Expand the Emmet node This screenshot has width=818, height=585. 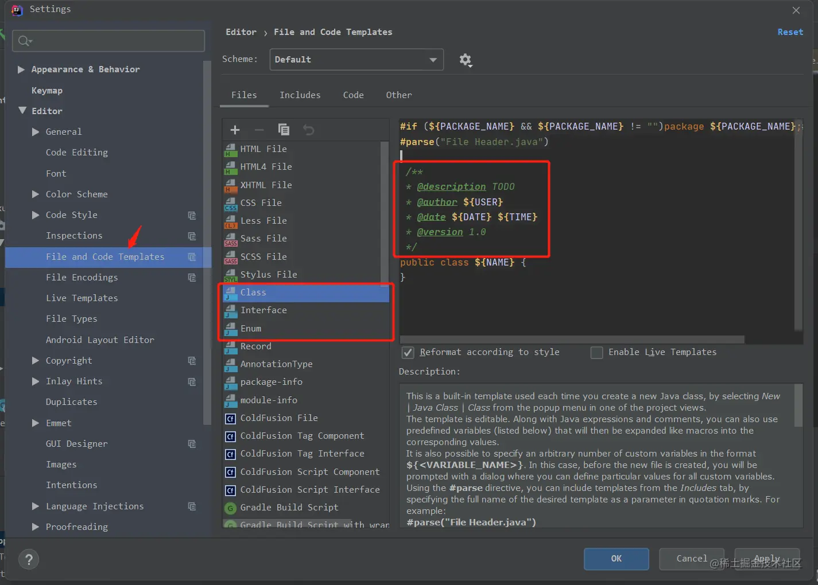tap(36, 423)
